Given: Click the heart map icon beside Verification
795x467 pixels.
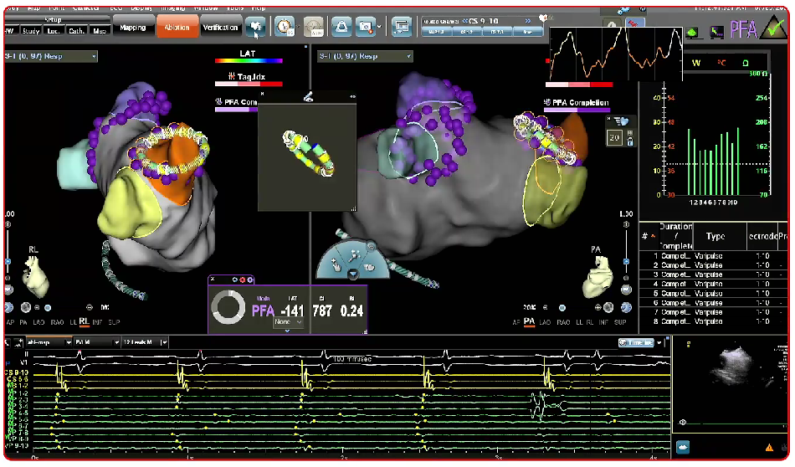Looking at the screenshot, I should 256,28.
